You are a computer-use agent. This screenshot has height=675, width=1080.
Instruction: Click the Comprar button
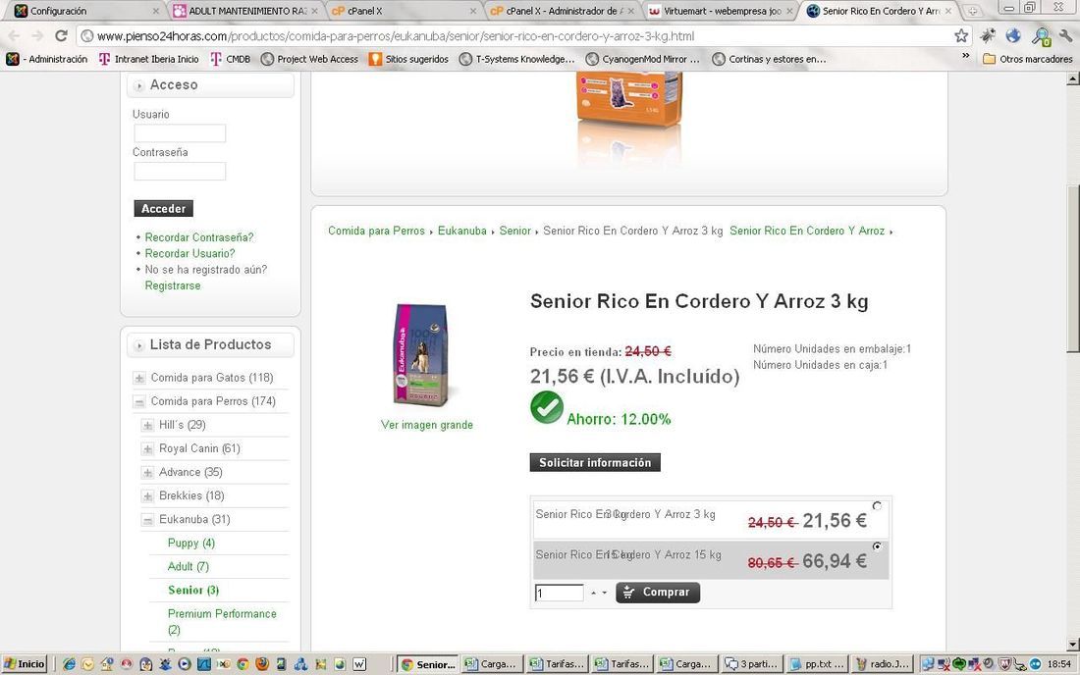(658, 593)
